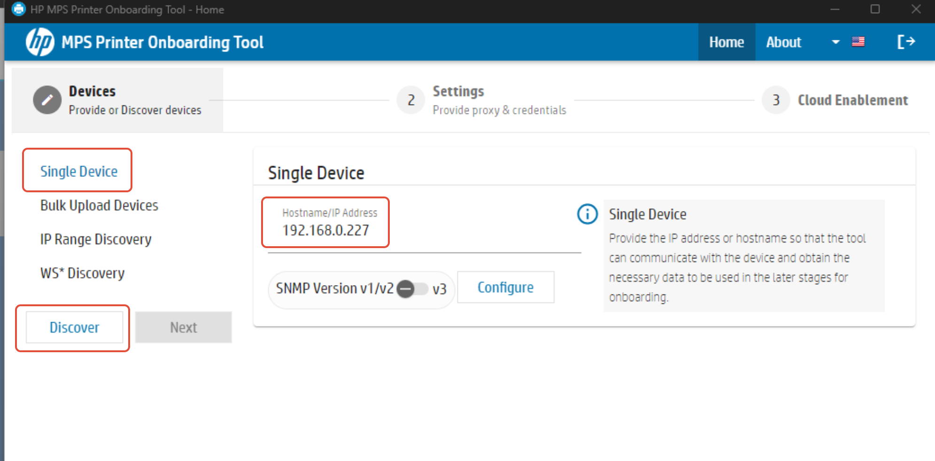The image size is (935, 461).
Task: Toggle SNMP version switch to v3
Action: 412,289
